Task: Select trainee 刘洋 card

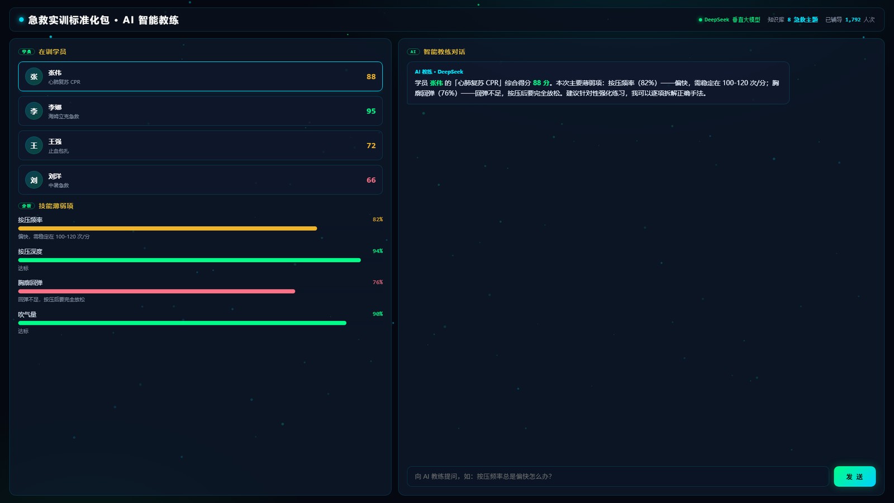Action: tap(200, 180)
